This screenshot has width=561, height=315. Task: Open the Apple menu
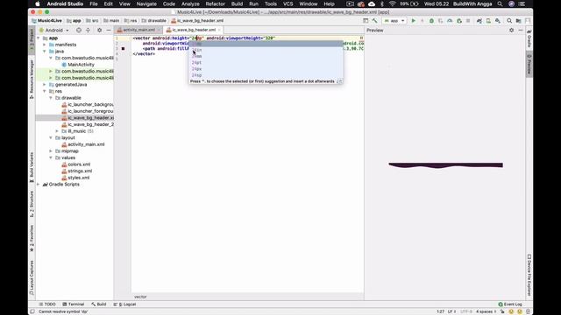[38, 3]
